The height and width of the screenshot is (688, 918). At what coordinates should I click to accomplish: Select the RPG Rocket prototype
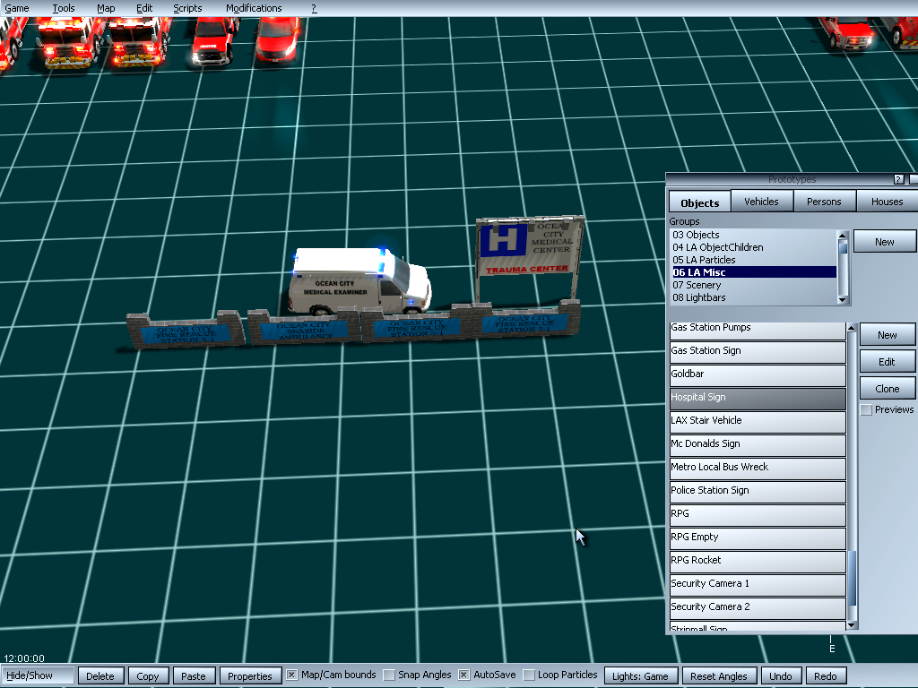758,563
